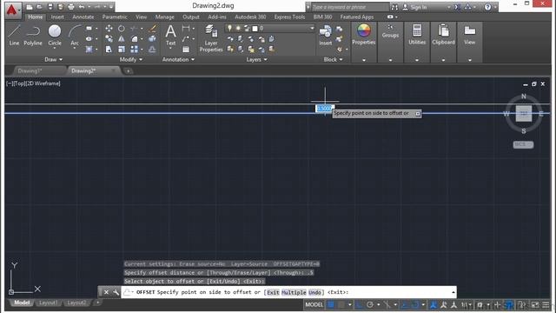The width and height of the screenshot is (556, 313).
Task: Expand command line history arrow
Action: pyautogui.click(x=453, y=292)
